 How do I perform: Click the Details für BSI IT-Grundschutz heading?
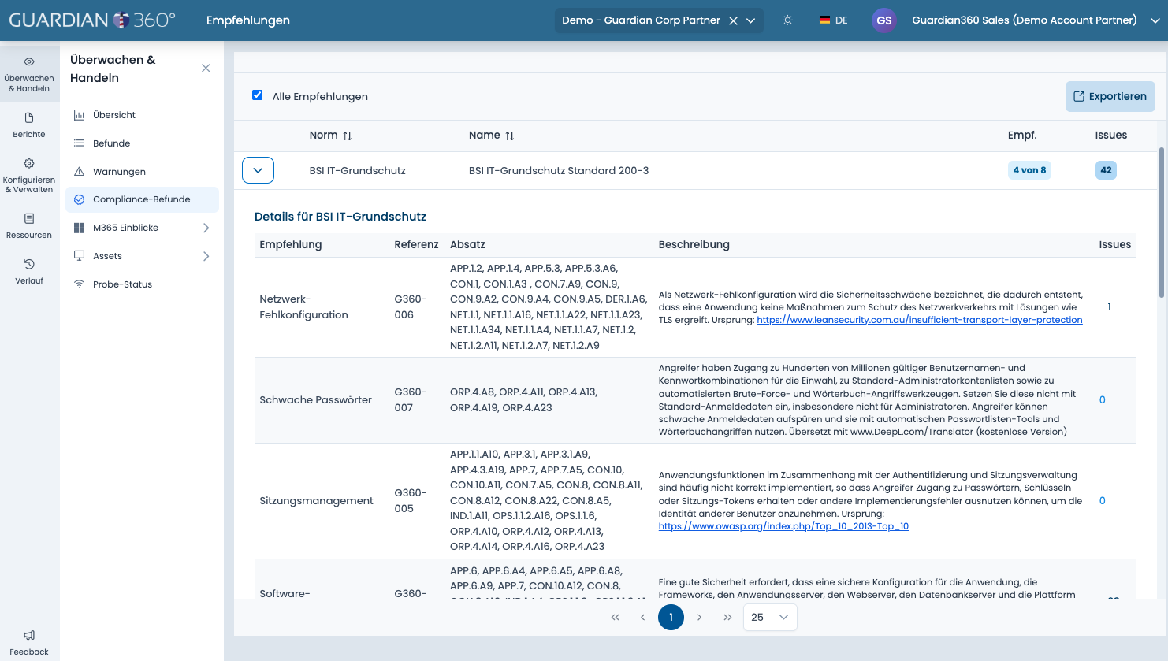[x=340, y=217]
